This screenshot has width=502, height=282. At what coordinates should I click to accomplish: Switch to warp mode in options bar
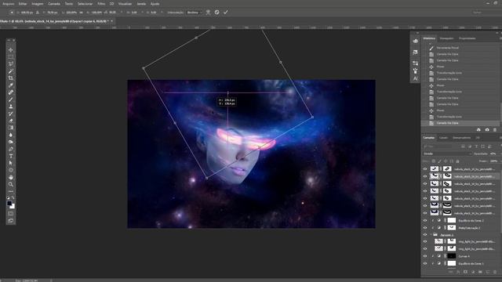pos(208,13)
